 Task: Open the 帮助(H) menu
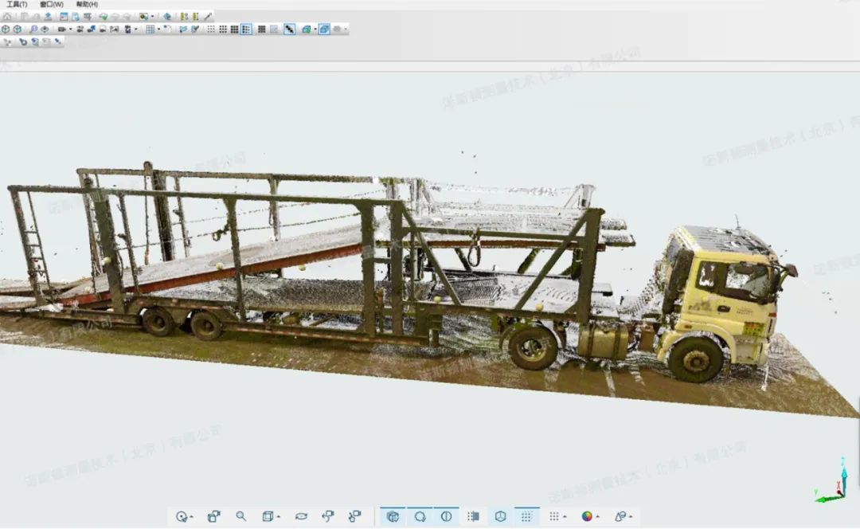88,5
